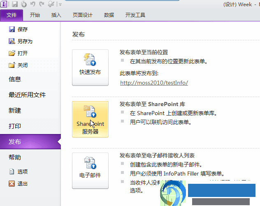260x206 pixels.
Task: Select 新建 in the sidebar
Action: pos(15,110)
